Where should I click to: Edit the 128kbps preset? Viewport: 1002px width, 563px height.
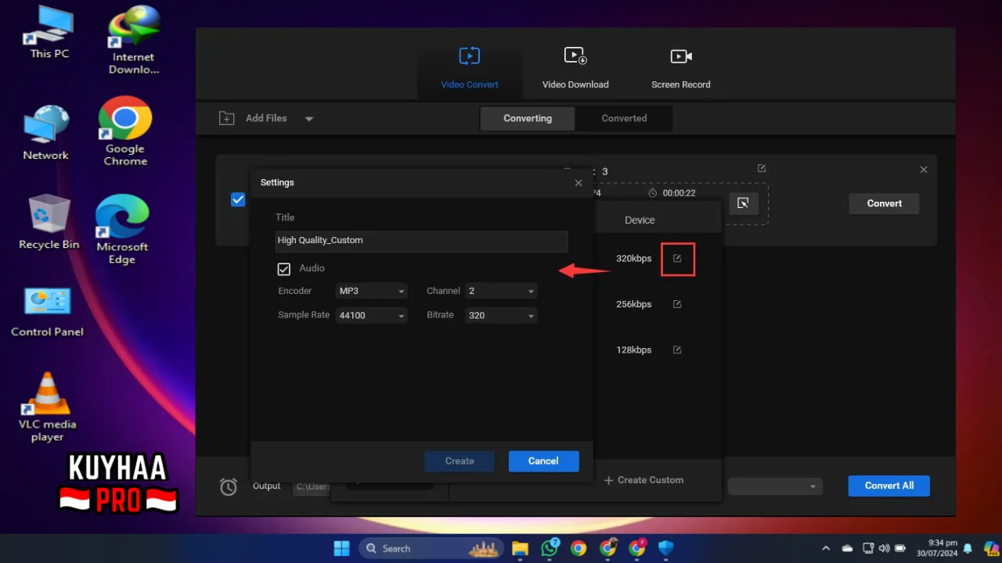(x=678, y=350)
